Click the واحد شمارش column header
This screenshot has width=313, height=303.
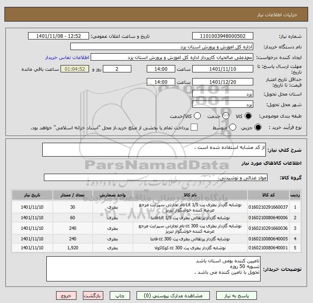(x=113, y=195)
